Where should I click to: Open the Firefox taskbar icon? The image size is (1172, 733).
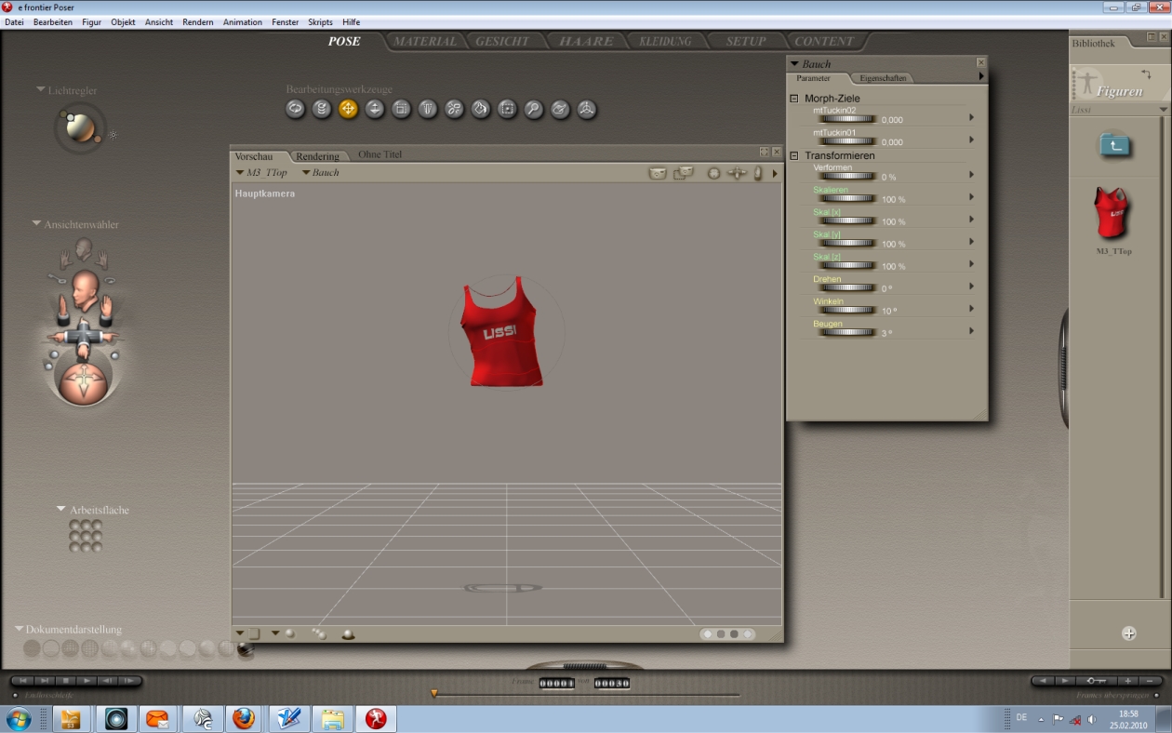(244, 718)
